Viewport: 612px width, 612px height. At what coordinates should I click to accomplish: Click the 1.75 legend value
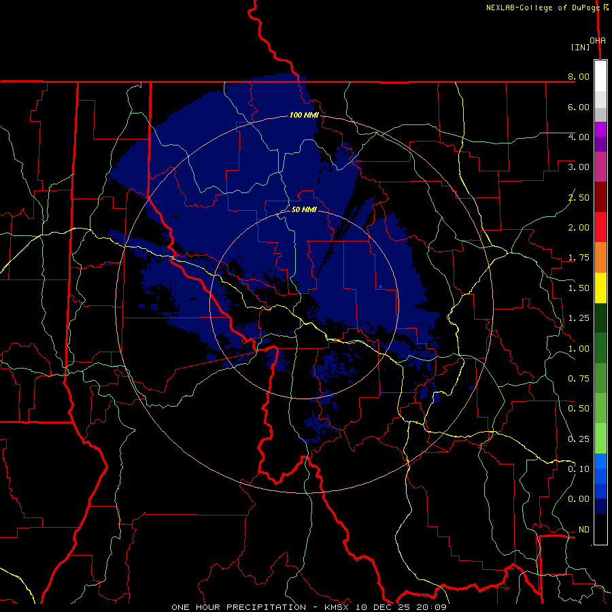(579, 258)
